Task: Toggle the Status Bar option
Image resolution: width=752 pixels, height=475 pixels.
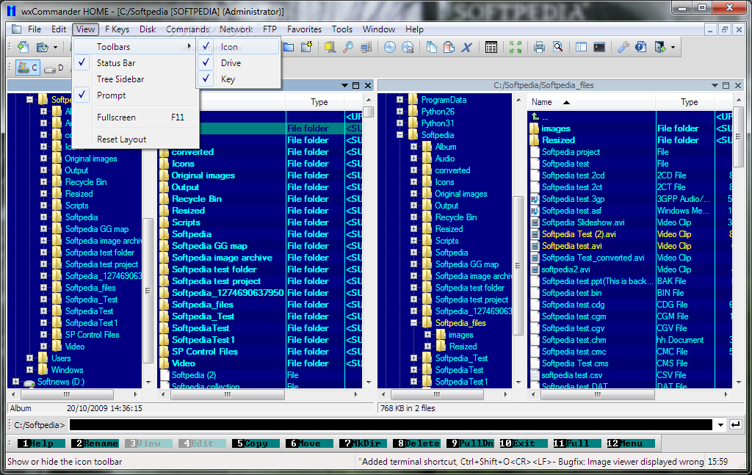Action: (136, 63)
